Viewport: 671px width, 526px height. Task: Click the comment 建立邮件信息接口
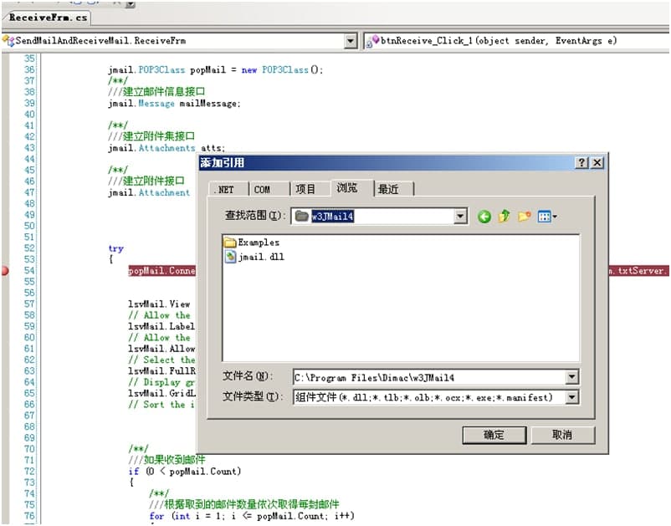[156, 91]
